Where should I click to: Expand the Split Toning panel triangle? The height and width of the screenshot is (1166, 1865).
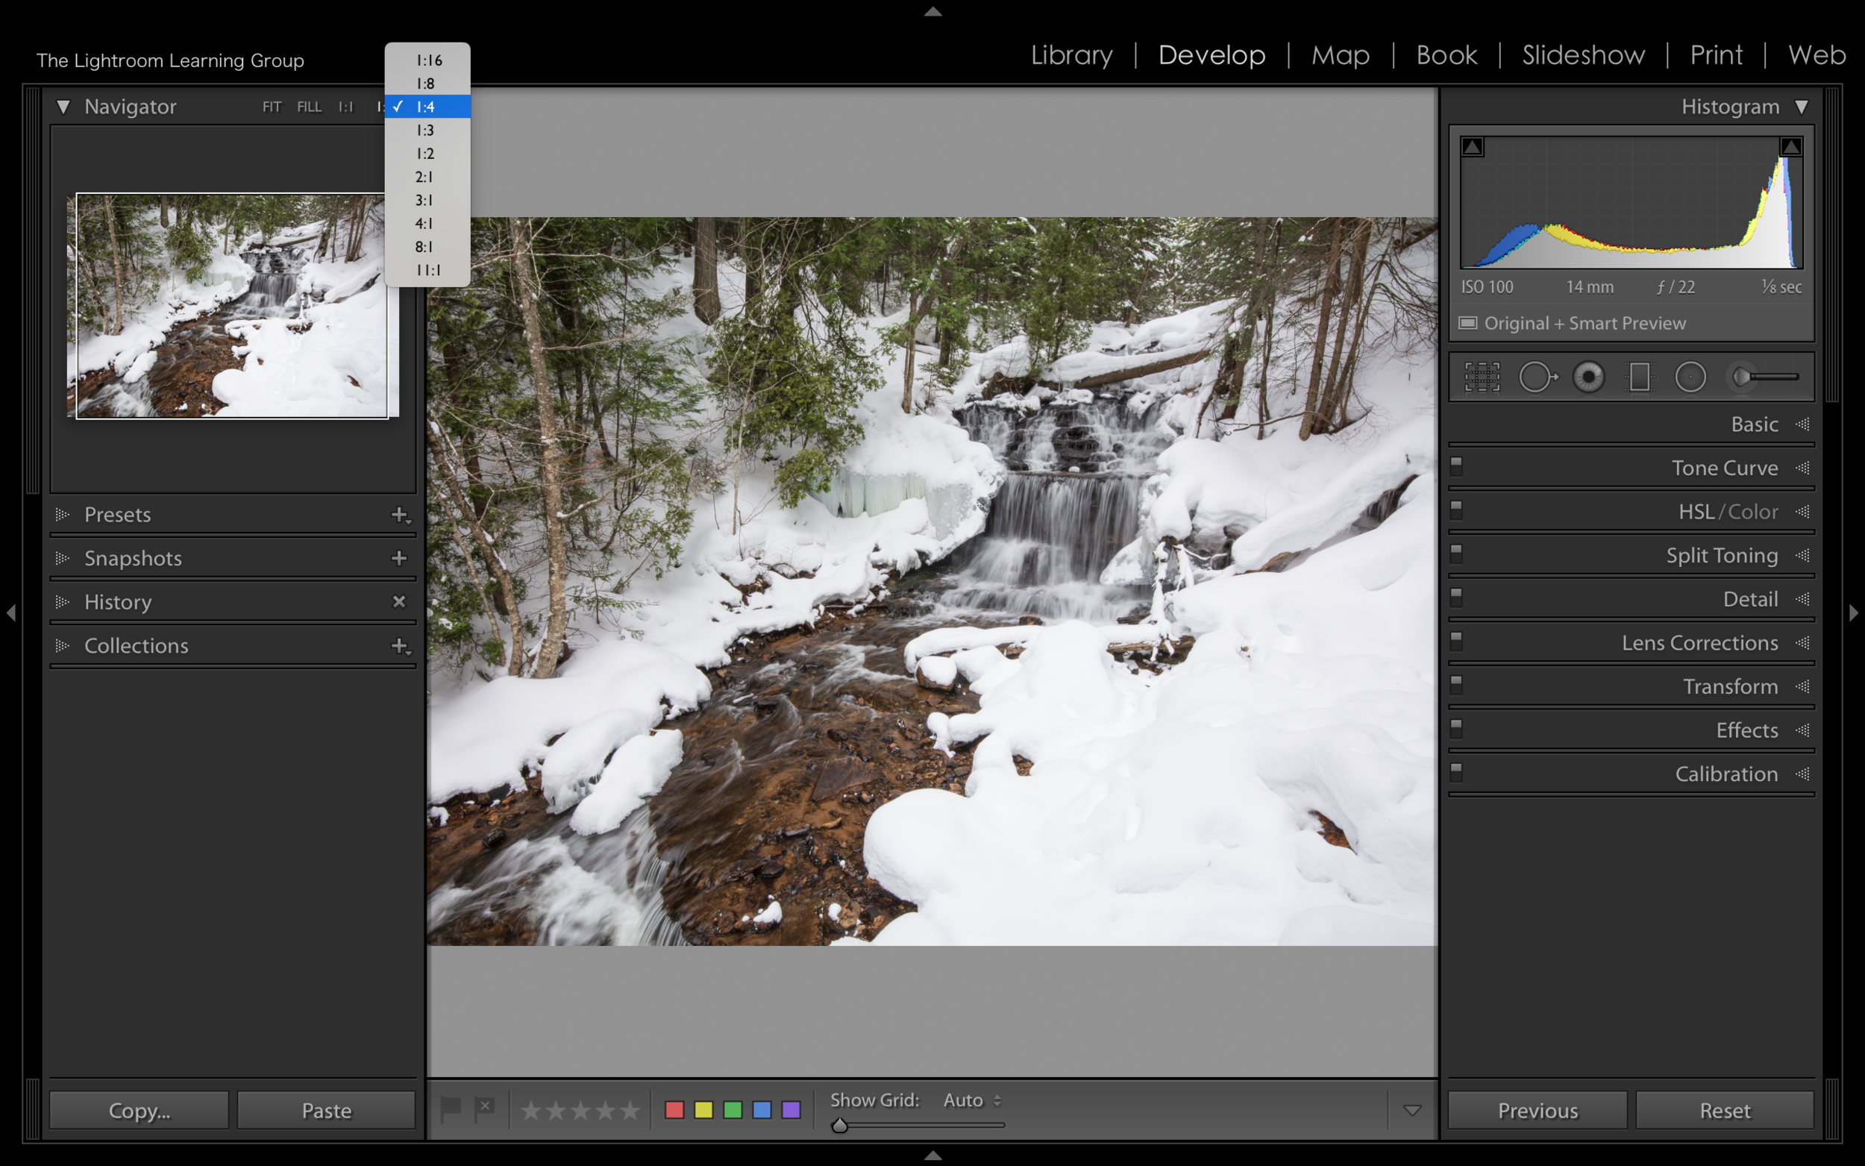1802,555
